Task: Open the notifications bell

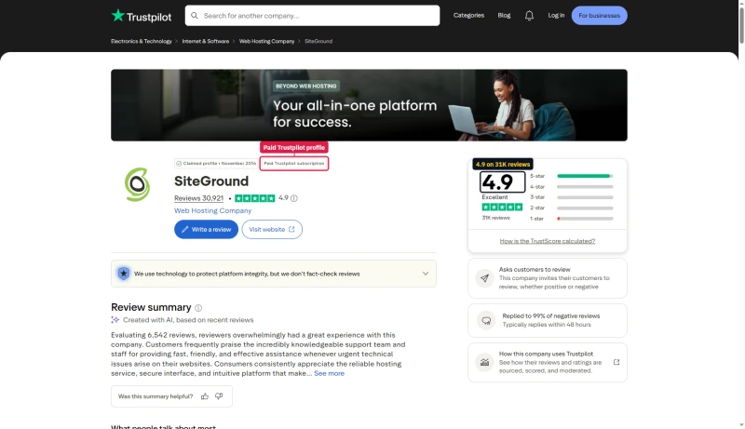Action: click(529, 16)
